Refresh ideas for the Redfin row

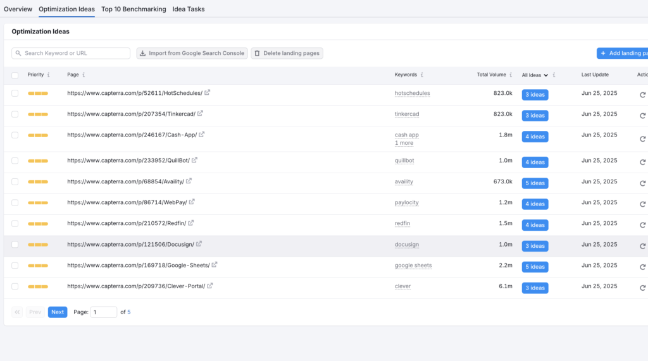click(x=643, y=225)
